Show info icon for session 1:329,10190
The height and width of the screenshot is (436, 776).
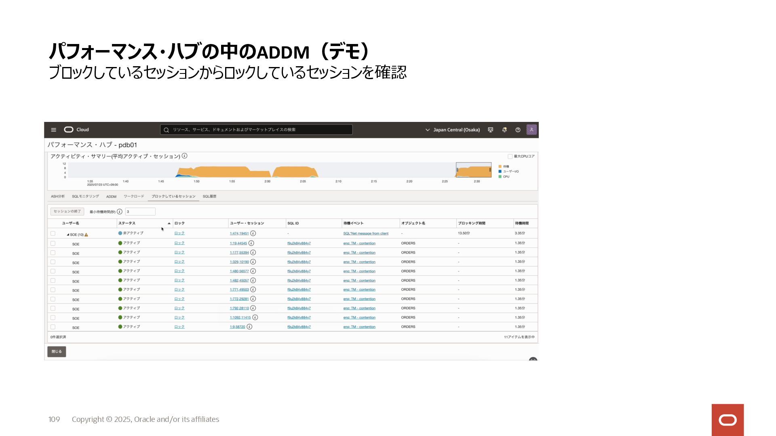click(x=253, y=262)
